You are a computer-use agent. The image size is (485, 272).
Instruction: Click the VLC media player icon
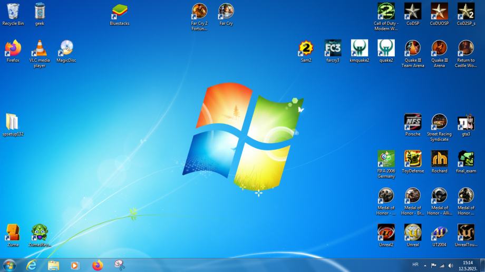pyautogui.click(x=40, y=54)
